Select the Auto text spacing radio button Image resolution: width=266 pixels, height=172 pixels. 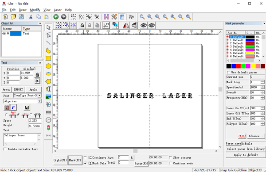point(6,115)
